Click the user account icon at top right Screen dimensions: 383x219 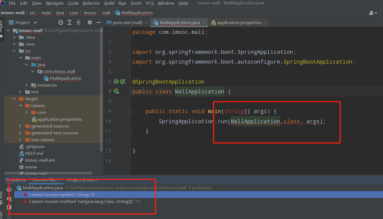373,13
